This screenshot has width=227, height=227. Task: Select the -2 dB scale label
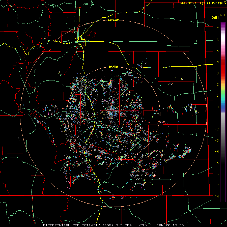point(217,129)
